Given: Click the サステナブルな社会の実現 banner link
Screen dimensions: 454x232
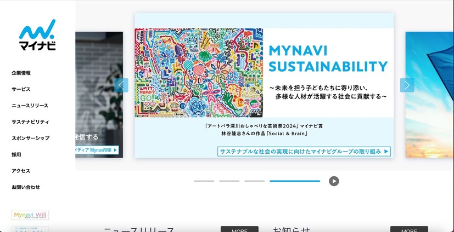Looking at the screenshot, I should click(x=304, y=152).
